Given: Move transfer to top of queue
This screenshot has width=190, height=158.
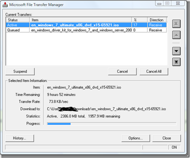Looking at the screenshot, I should pyautogui.click(x=176, y=24).
